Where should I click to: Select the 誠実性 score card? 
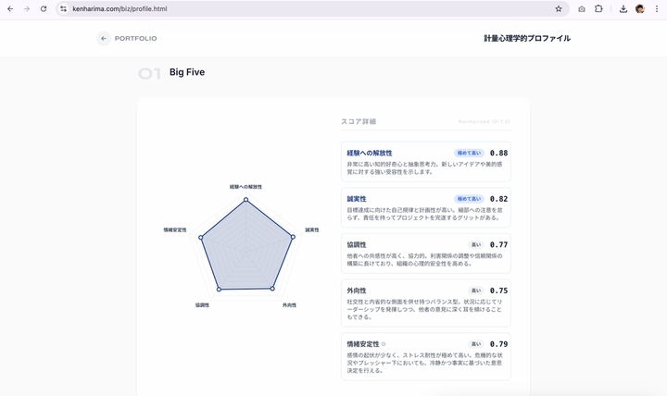(425, 208)
